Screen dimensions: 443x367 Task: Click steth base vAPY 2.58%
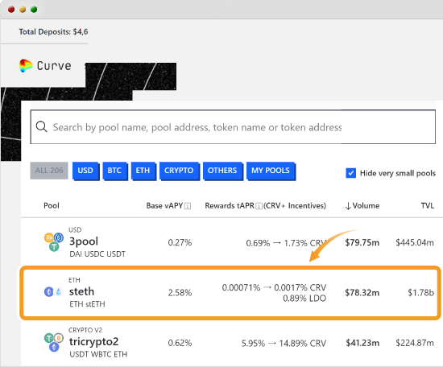(180, 293)
